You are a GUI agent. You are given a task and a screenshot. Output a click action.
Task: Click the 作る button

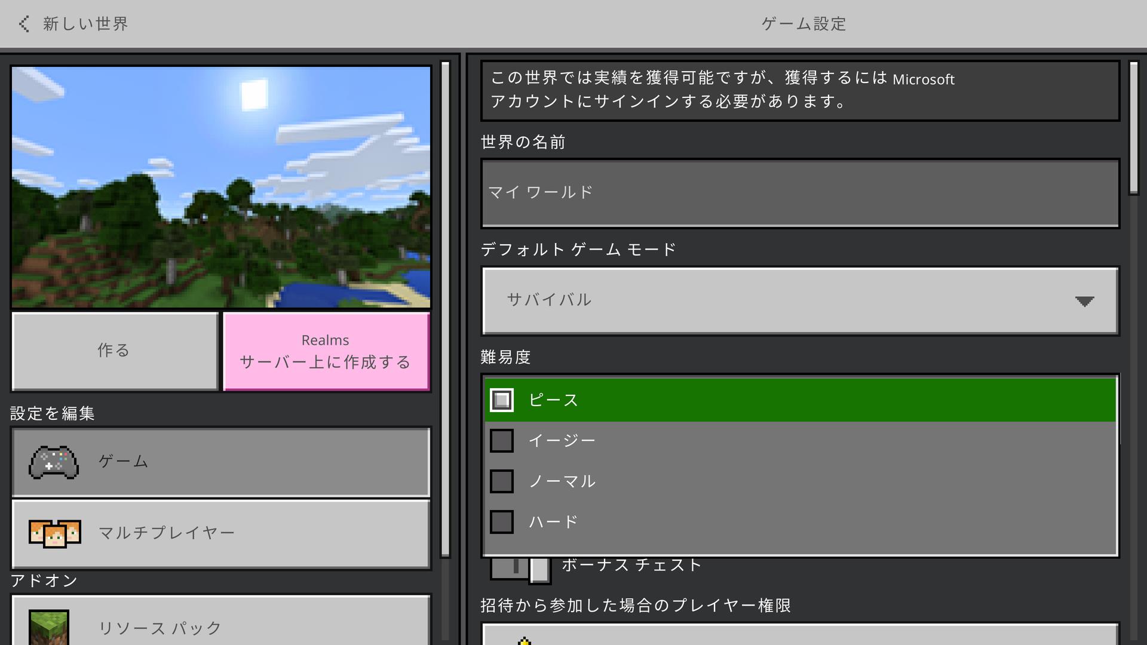click(114, 351)
